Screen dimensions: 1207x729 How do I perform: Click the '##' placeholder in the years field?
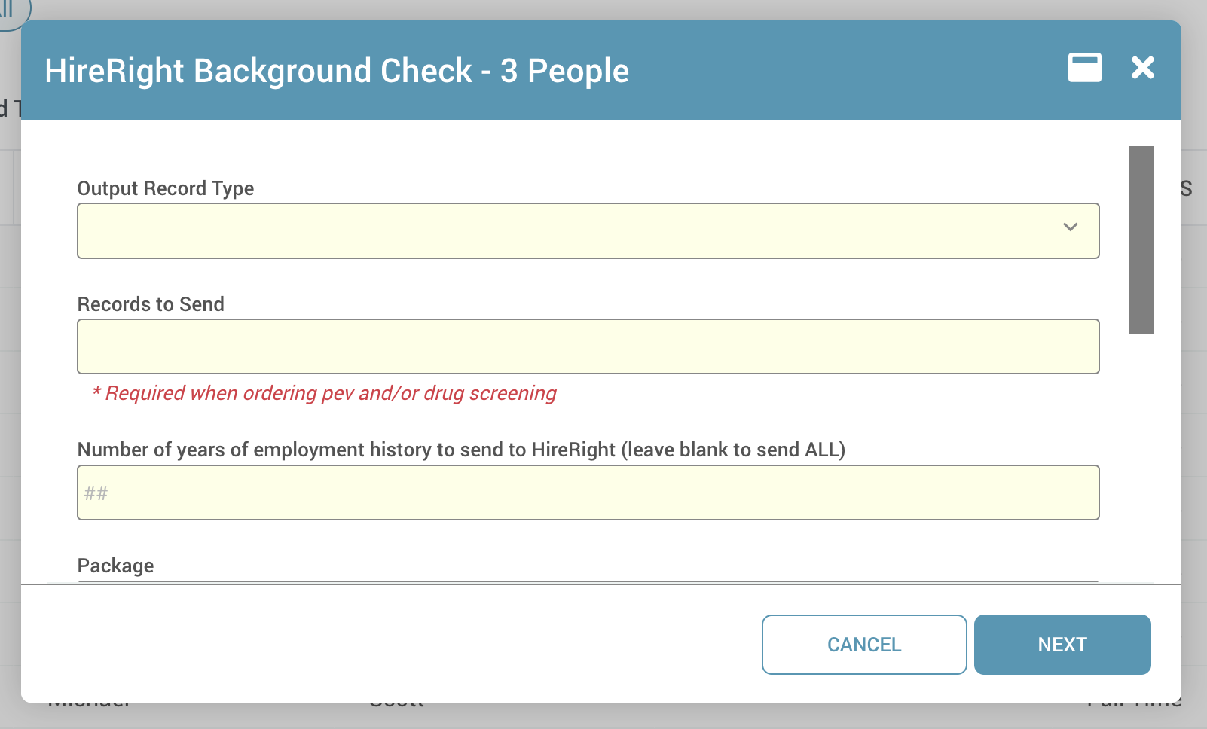coord(96,493)
